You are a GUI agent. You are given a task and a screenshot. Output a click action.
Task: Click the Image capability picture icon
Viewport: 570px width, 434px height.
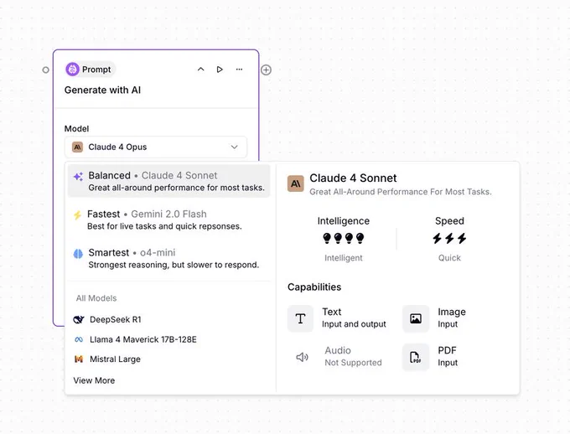(x=416, y=318)
